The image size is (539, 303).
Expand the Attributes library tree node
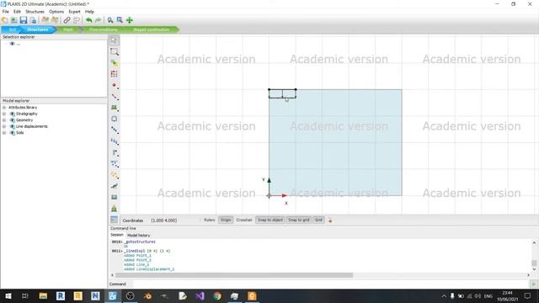(4, 108)
